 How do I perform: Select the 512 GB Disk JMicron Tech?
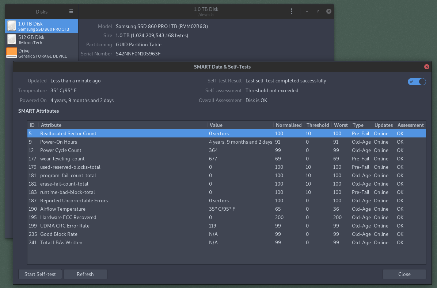42,39
